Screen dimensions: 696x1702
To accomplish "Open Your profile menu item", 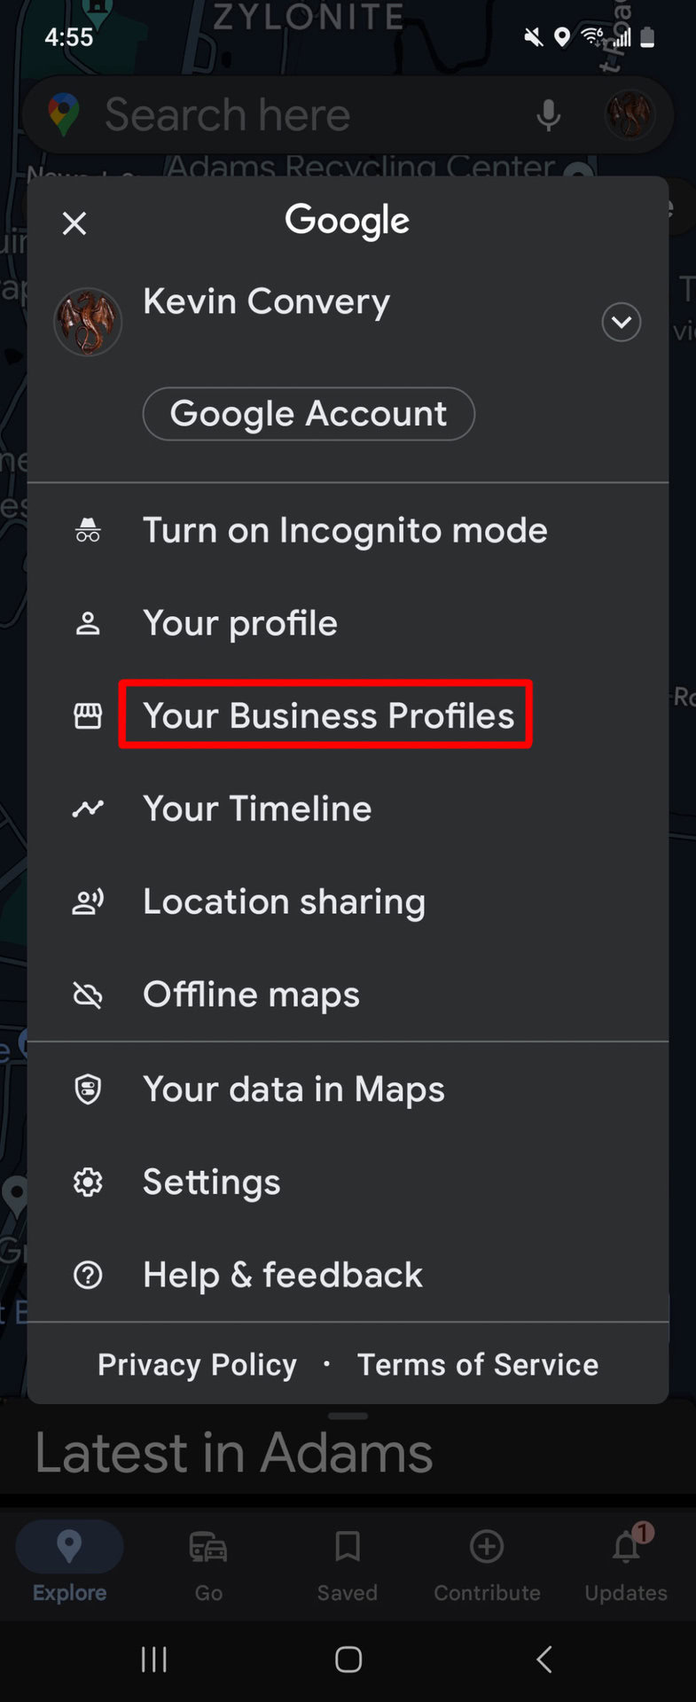I will tap(240, 623).
